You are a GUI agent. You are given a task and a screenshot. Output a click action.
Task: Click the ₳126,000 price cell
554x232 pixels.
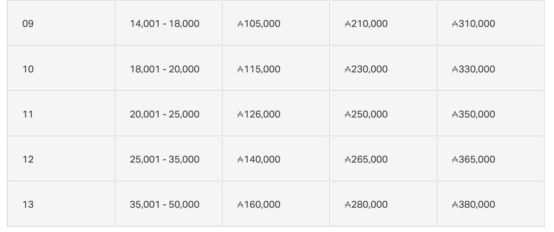coord(259,114)
